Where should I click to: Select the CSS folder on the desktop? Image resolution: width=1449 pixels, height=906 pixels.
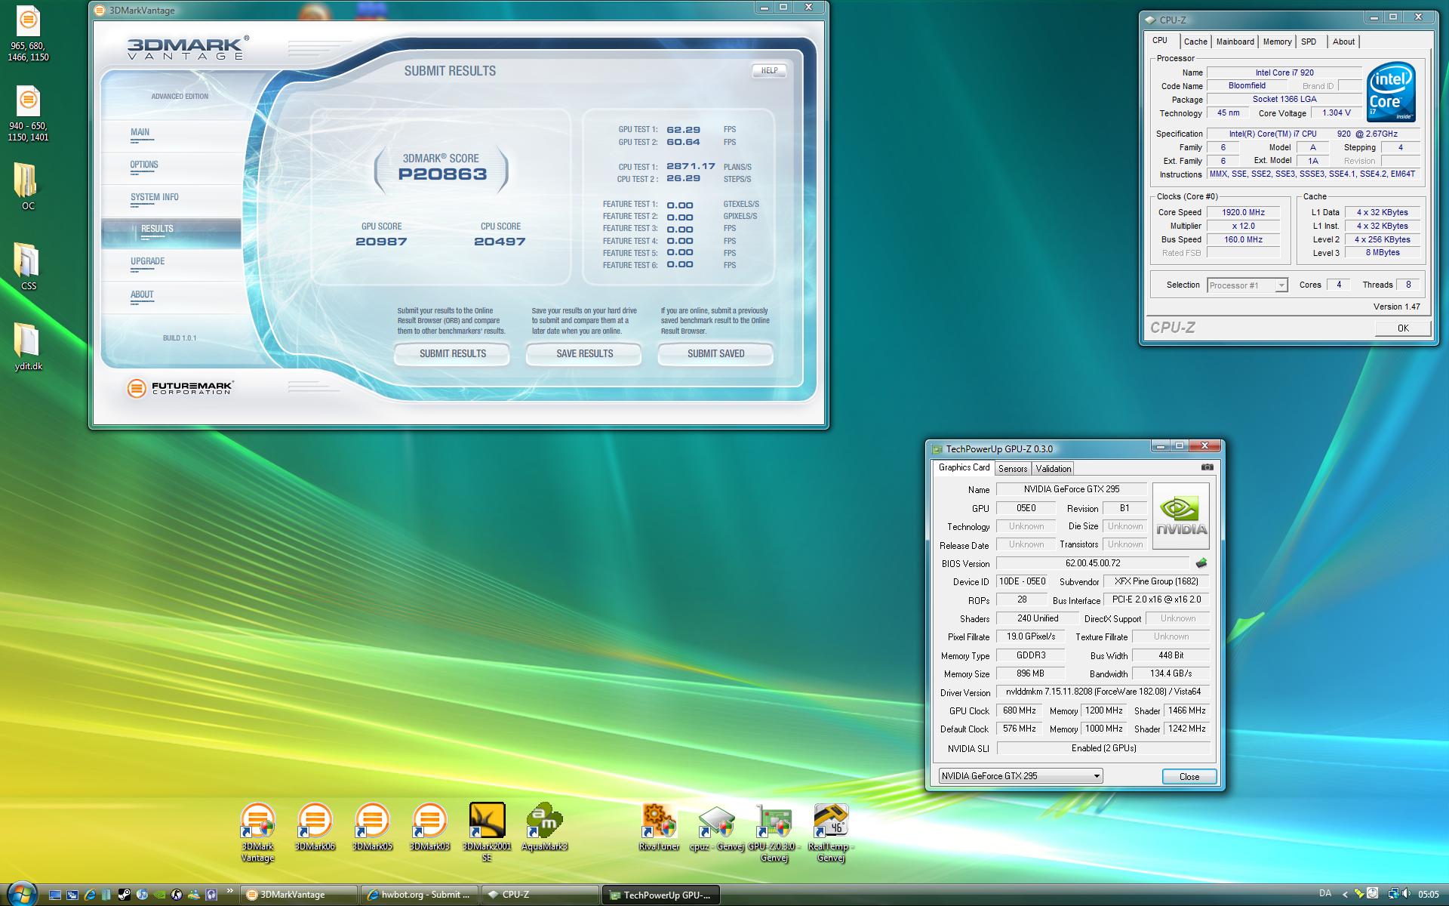pyautogui.click(x=28, y=266)
